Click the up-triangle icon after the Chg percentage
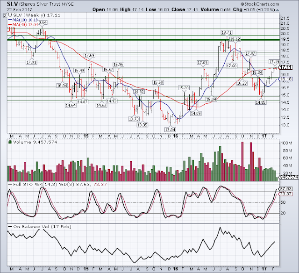The image size is (299, 273). coord(277,10)
